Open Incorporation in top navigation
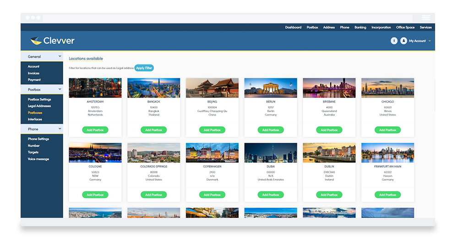 click(381, 27)
